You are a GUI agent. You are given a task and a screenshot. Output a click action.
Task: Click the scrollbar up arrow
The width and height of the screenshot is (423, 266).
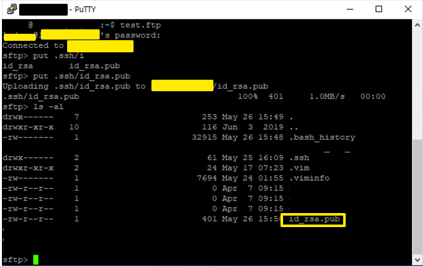417,25
